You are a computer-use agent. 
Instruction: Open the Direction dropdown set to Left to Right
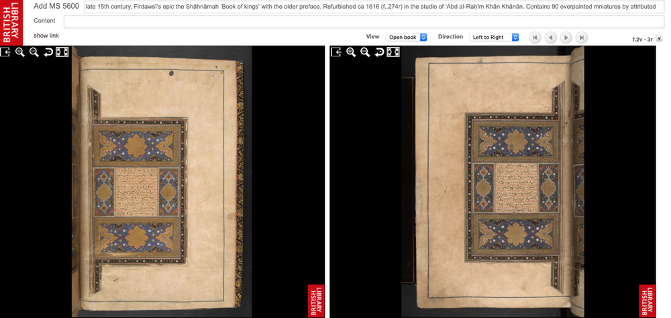(x=495, y=38)
